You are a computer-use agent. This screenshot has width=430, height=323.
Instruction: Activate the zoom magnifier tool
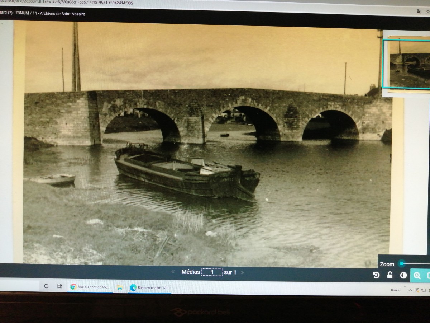pos(417,276)
